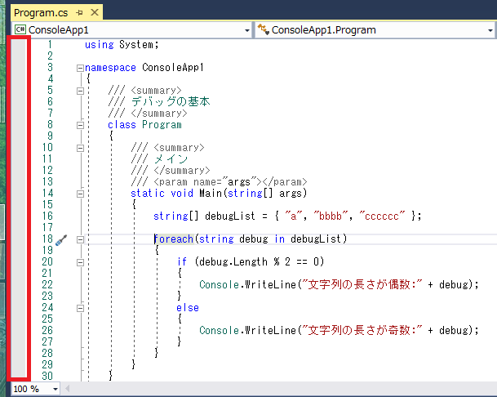Click the "文字列の長さが奇数:" string

click(x=361, y=330)
